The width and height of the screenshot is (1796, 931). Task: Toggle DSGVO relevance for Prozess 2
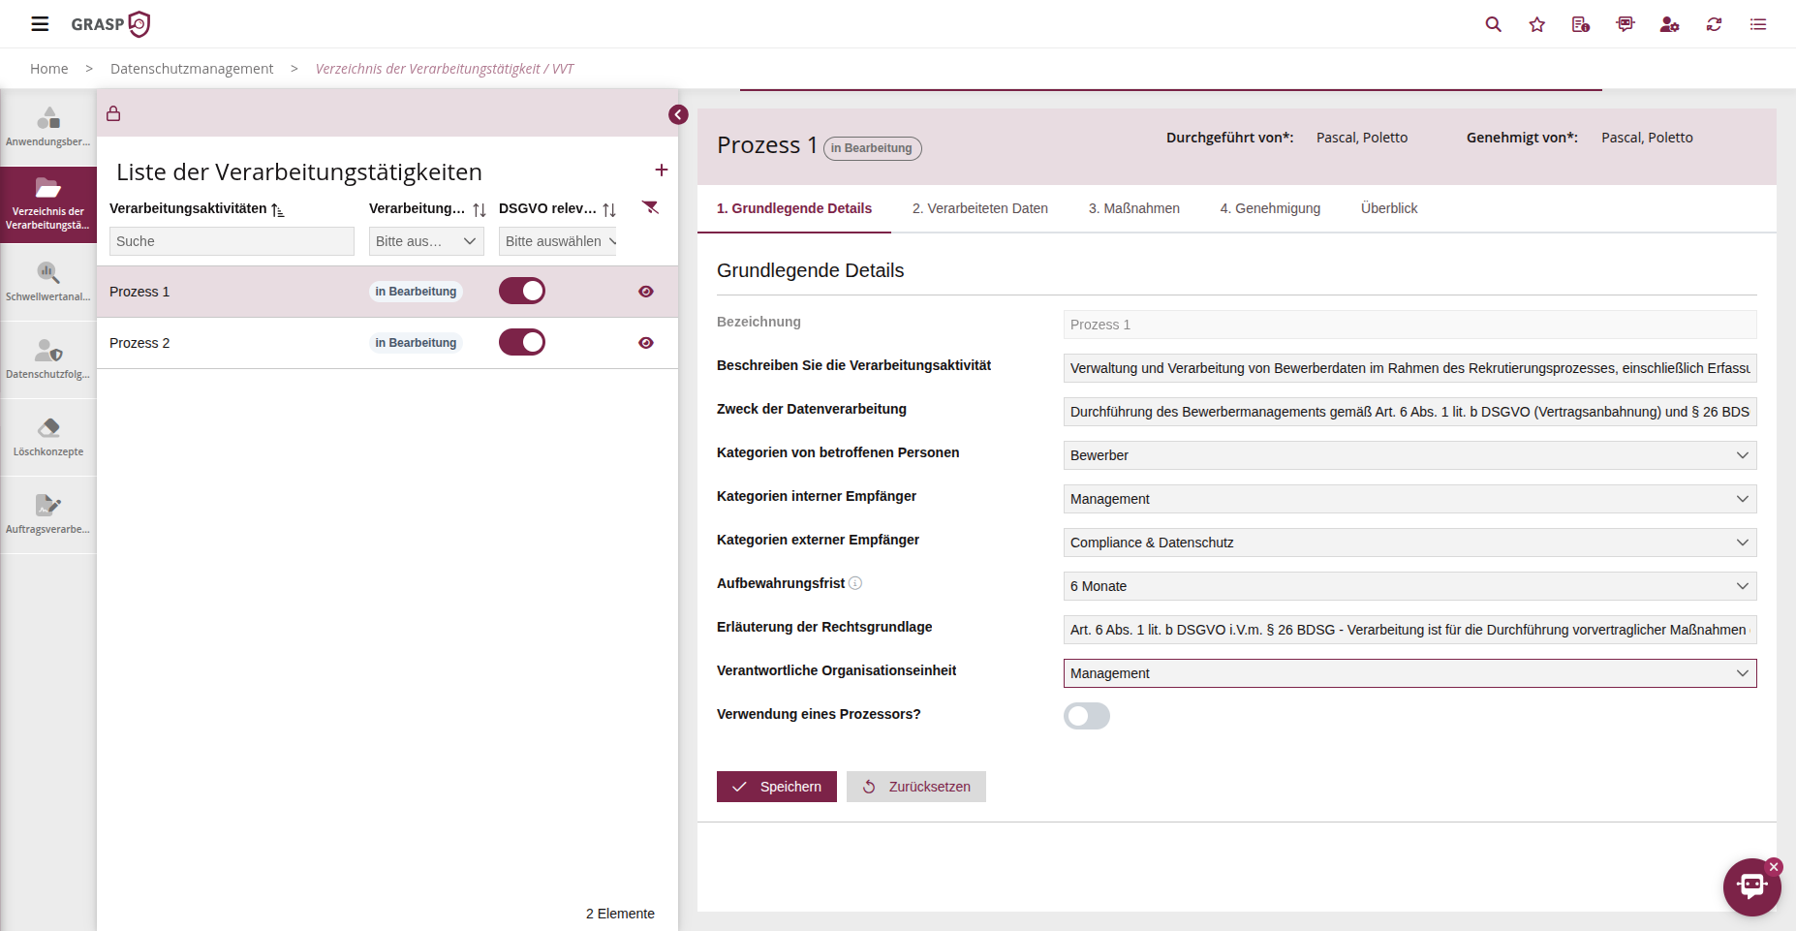tap(522, 343)
